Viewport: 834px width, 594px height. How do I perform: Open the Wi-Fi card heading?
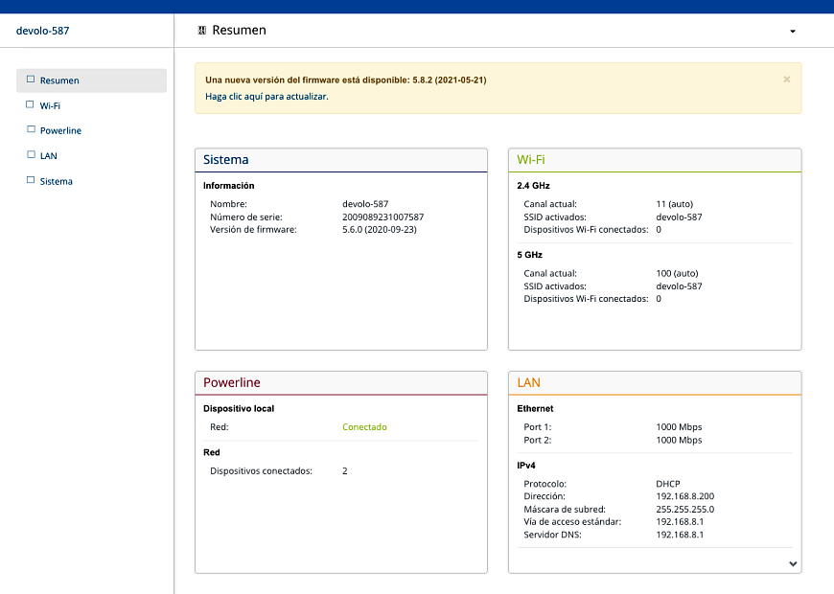click(x=531, y=160)
